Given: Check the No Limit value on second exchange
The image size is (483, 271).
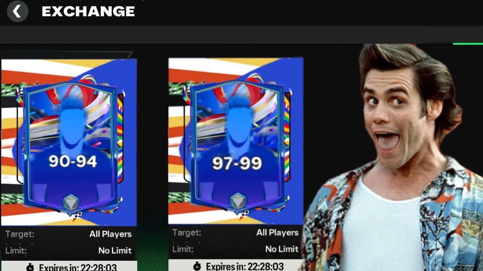Looking at the screenshot, I should (x=282, y=249).
